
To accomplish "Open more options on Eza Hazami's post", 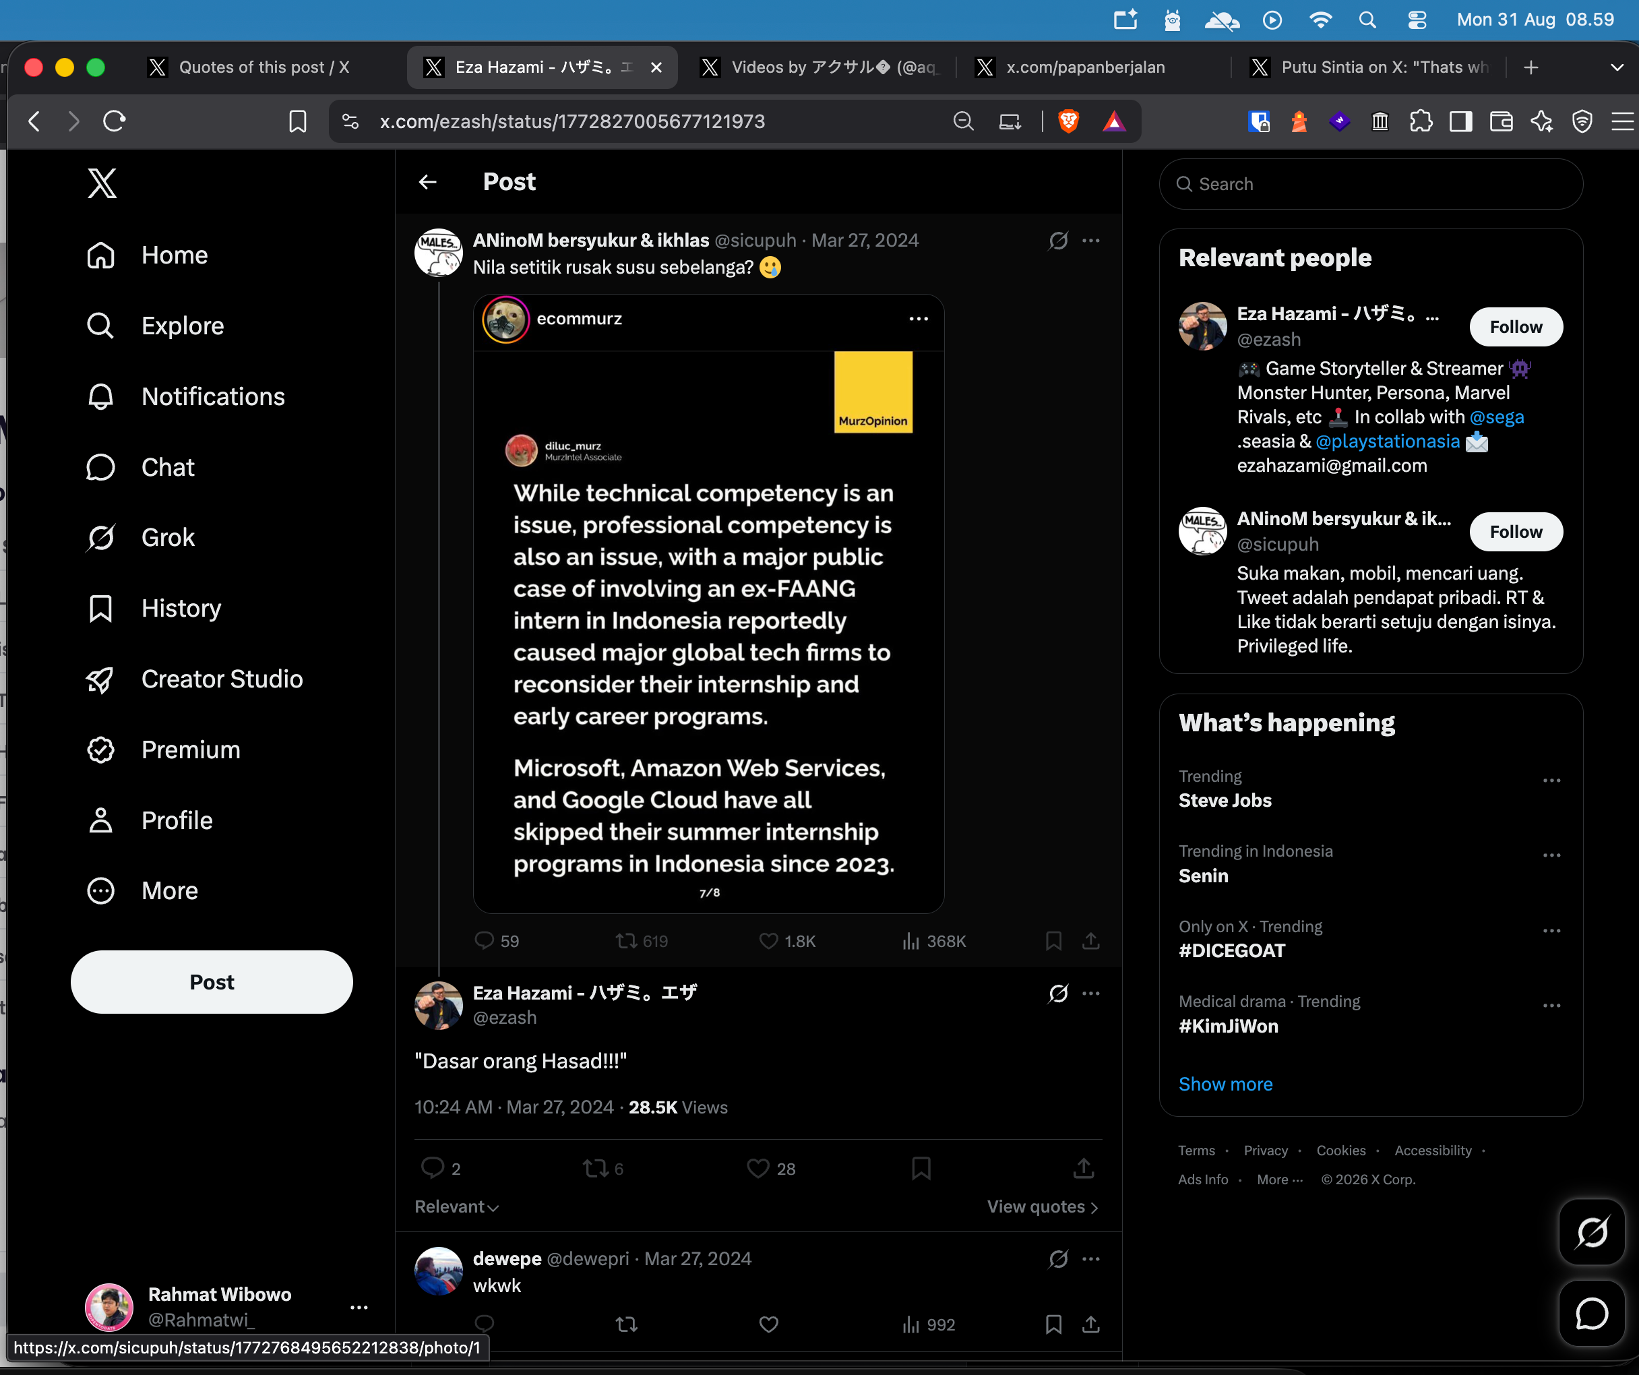I will coord(1091,994).
